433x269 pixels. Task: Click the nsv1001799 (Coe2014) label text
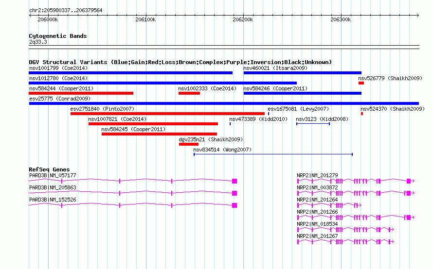(58, 68)
